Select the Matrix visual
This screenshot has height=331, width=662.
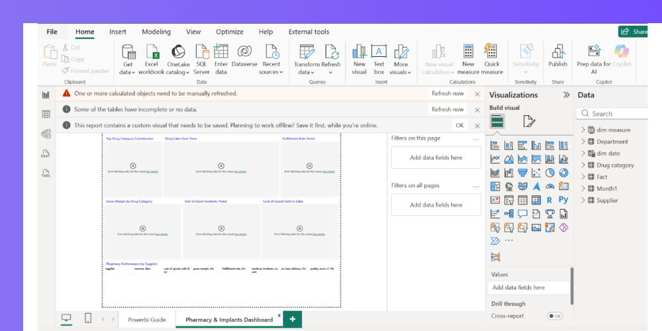(x=536, y=200)
